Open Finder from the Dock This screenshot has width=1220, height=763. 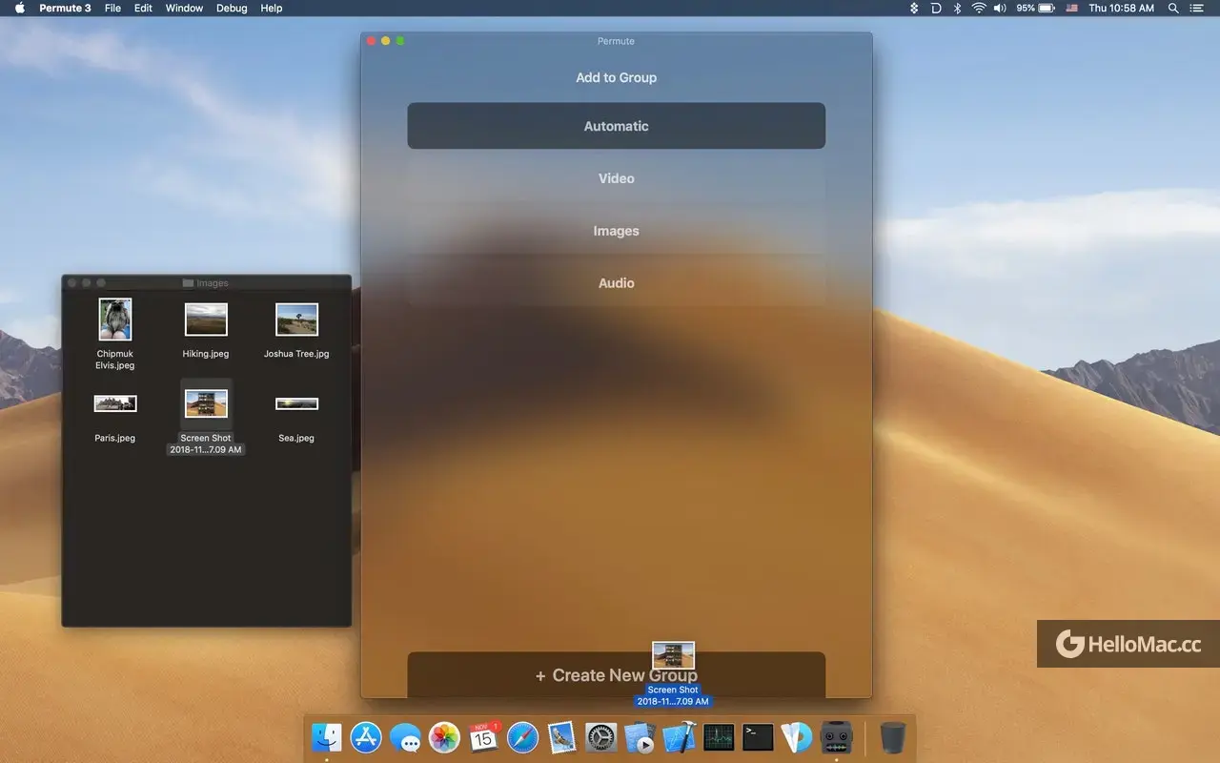click(326, 737)
